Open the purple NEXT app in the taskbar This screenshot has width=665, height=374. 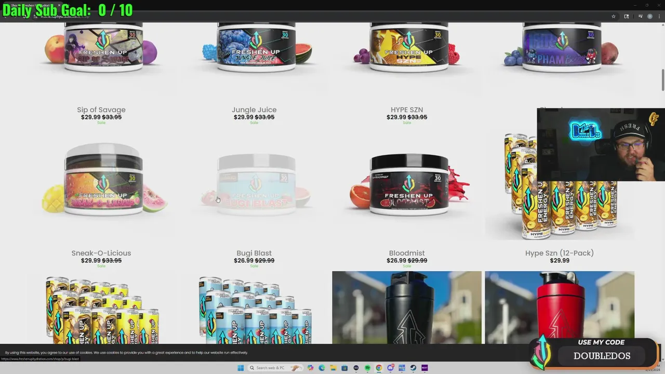point(424,368)
